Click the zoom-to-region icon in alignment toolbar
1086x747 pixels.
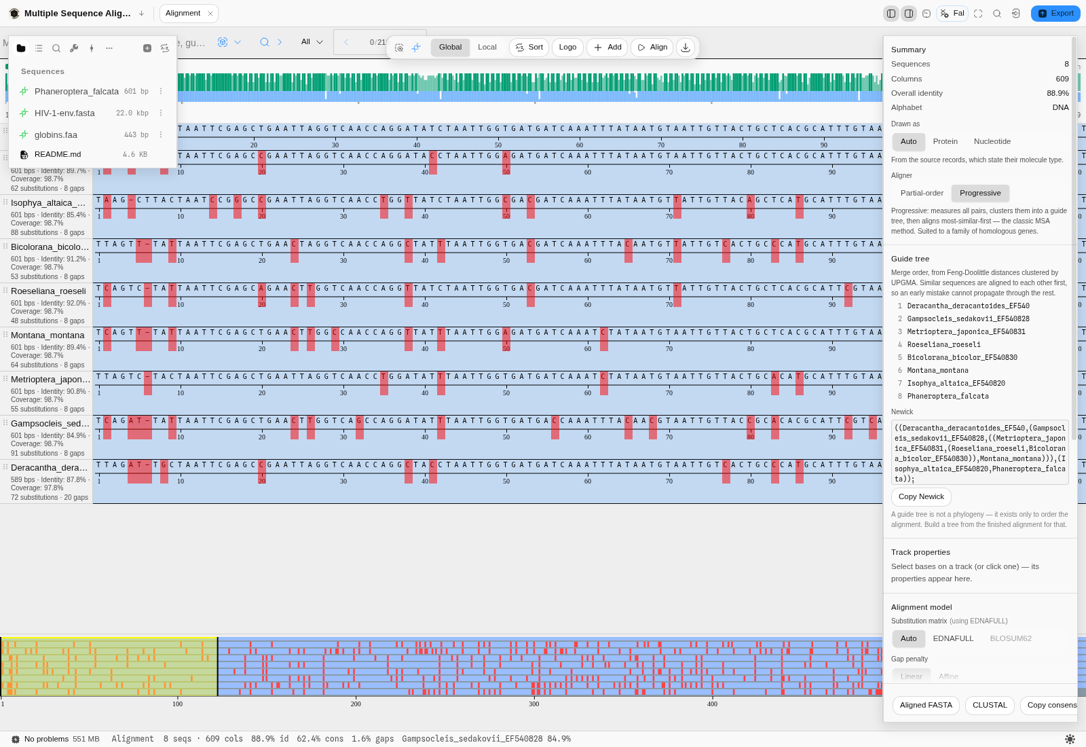pos(399,48)
